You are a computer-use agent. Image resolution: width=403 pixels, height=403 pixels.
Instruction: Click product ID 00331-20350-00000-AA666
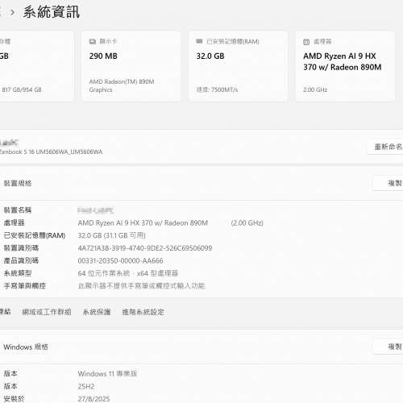(120, 261)
